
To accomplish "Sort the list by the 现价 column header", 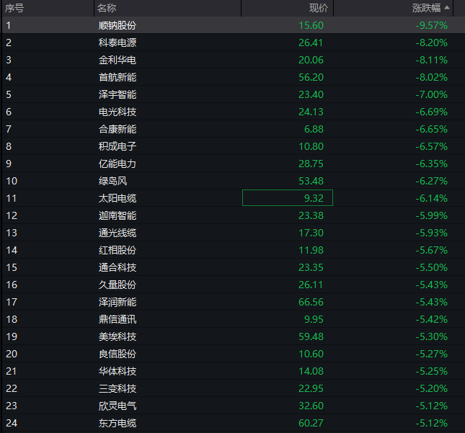I will click(x=318, y=8).
